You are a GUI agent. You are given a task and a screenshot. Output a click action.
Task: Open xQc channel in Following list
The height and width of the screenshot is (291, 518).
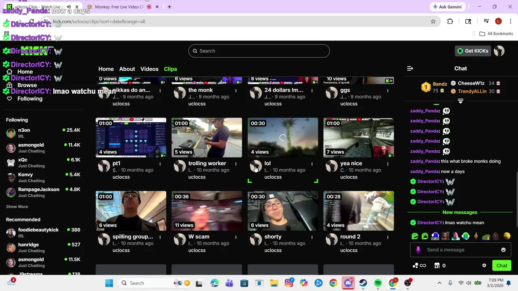coord(43,163)
